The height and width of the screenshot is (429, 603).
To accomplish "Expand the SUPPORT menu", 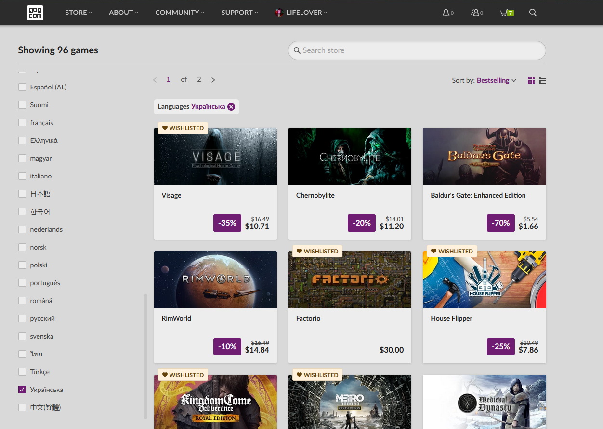I will coord(239,13).
